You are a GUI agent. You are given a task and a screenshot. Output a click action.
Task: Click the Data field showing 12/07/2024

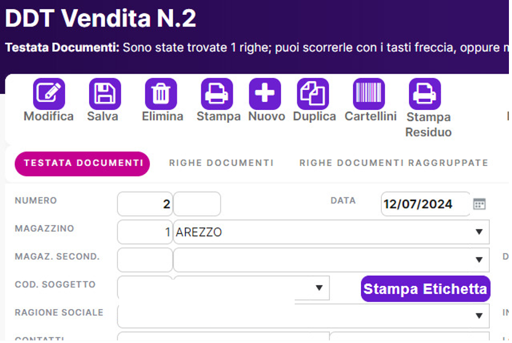425,204
